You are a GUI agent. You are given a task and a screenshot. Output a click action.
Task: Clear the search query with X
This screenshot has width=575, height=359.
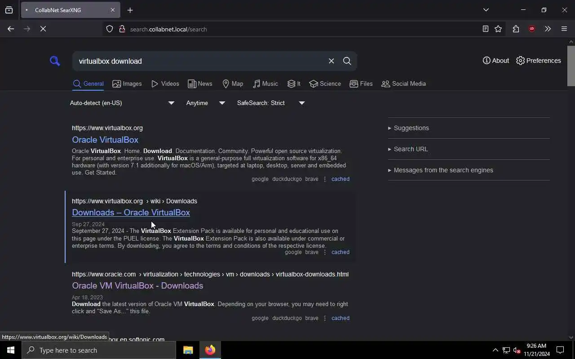331,61
